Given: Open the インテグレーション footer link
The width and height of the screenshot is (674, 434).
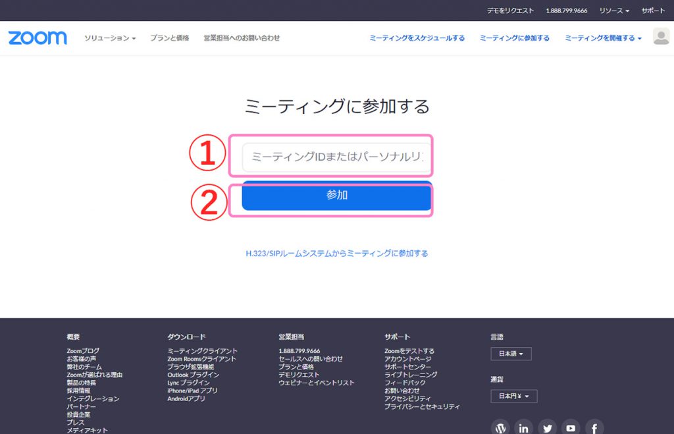Looking at the screenshot, I should pos(93,398).
